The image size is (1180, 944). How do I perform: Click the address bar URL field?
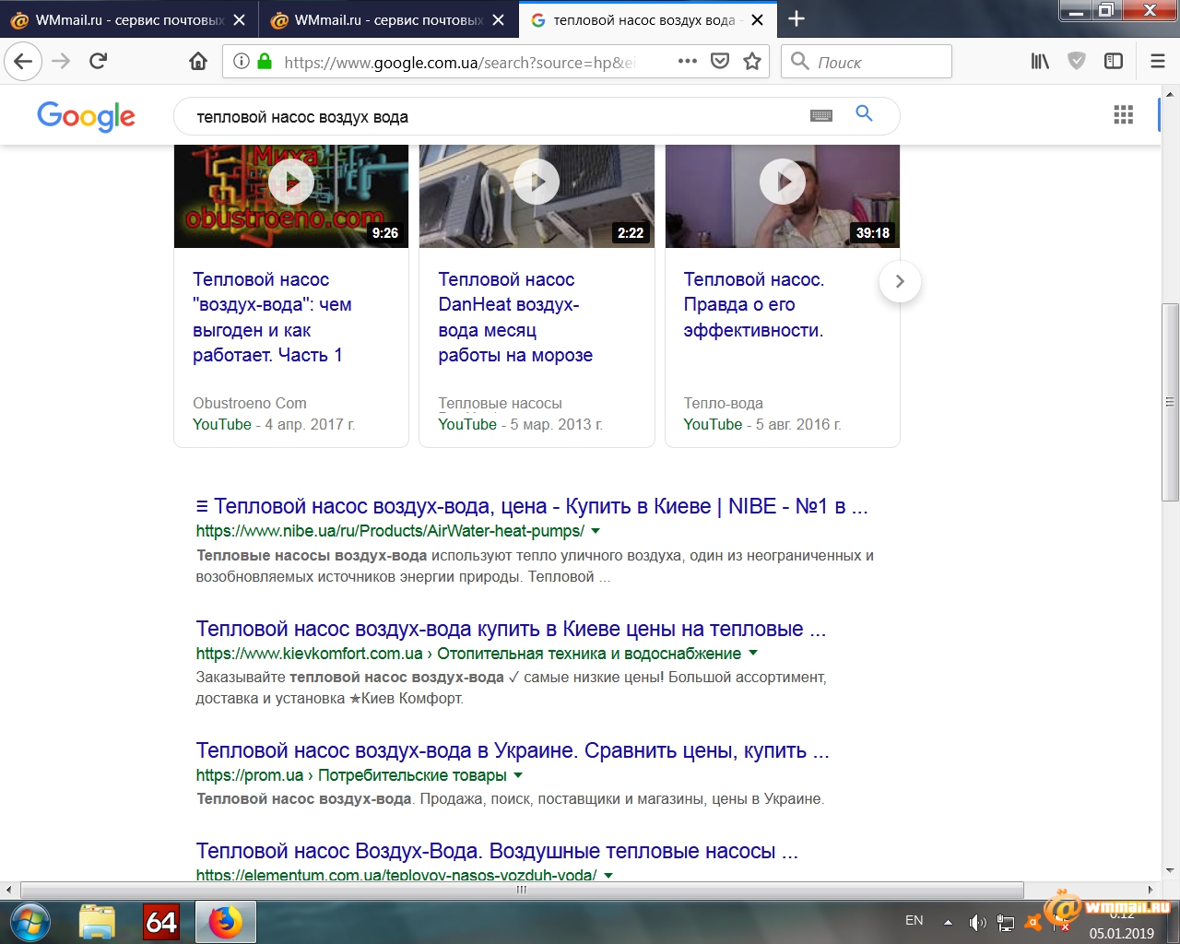(459, 63)
